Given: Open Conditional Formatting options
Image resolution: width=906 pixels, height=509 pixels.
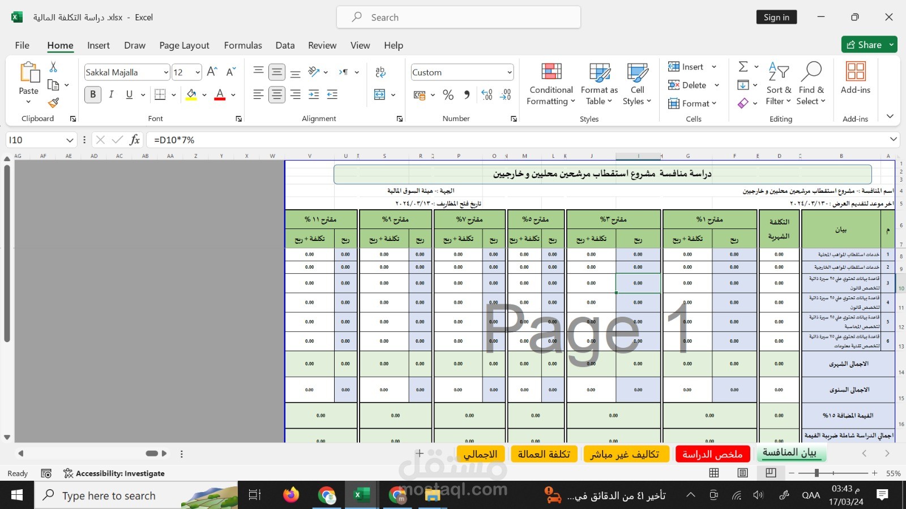Looking at the screenshot, I should pyautogui.click(x=549, y=84).
